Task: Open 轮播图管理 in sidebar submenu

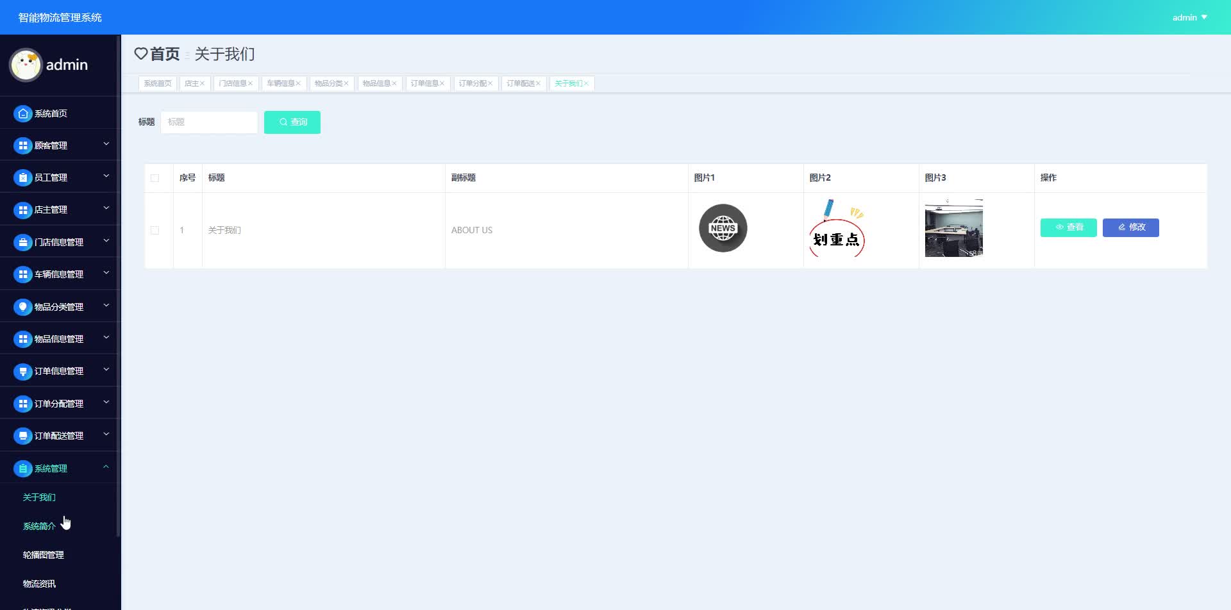Action: (x=44, y=555)
